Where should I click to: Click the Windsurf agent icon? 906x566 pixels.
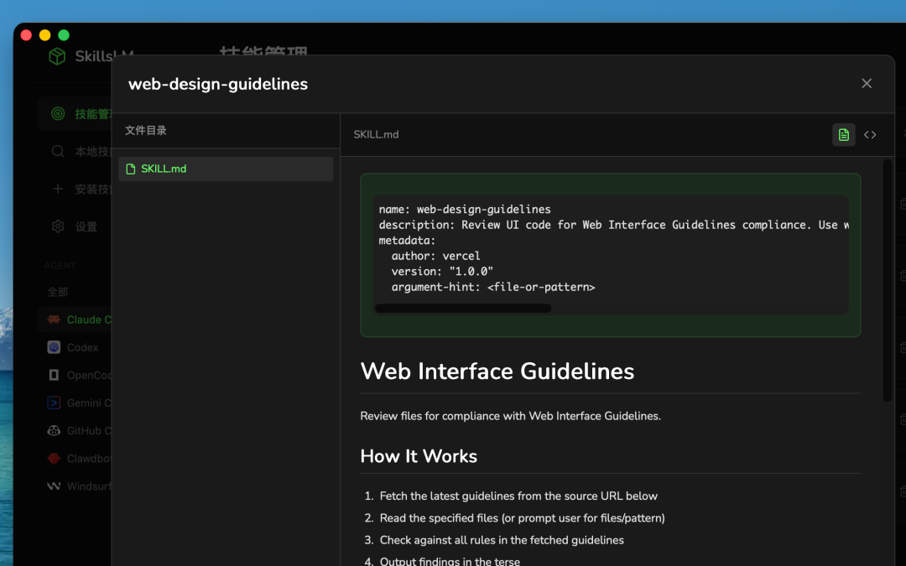click(54, 486)
